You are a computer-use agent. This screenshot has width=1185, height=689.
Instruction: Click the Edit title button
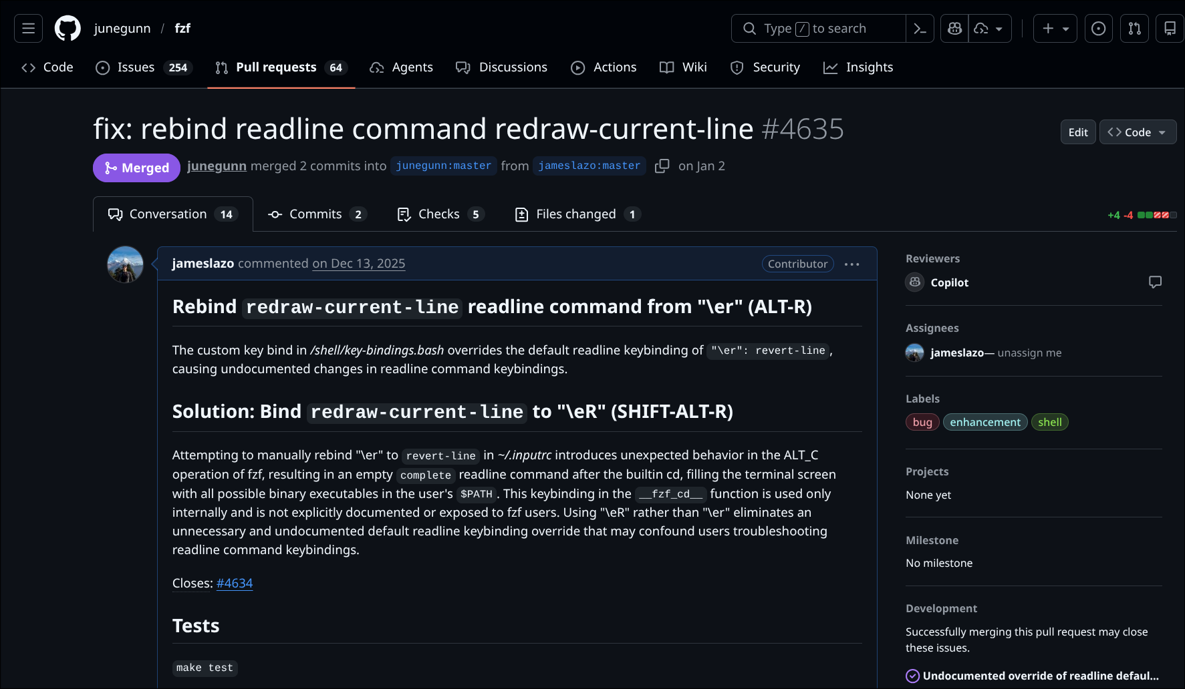1077,132
